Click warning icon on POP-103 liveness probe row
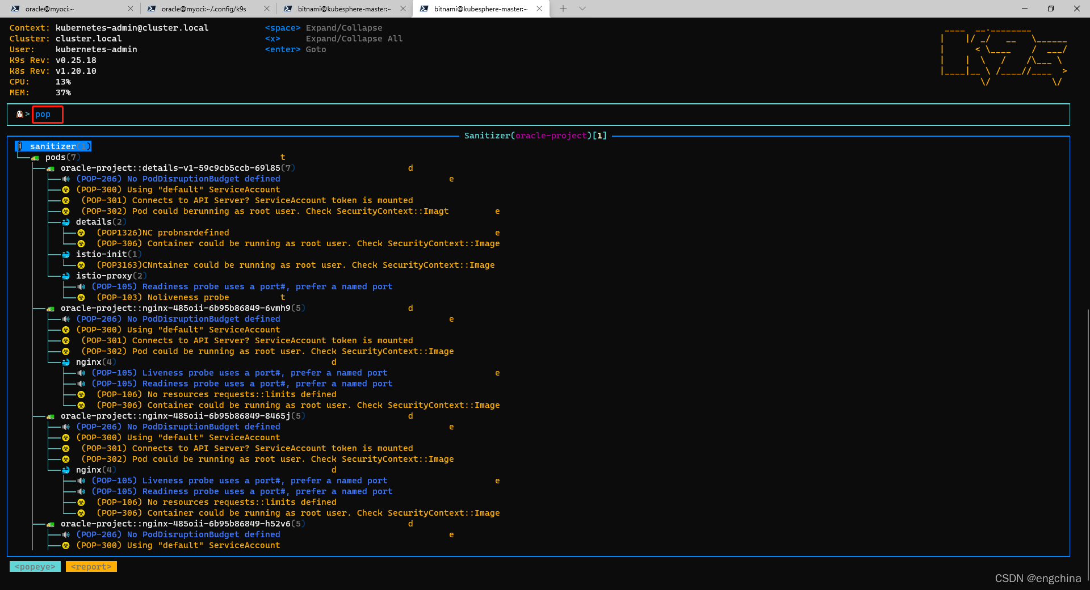 pos(81,298)
